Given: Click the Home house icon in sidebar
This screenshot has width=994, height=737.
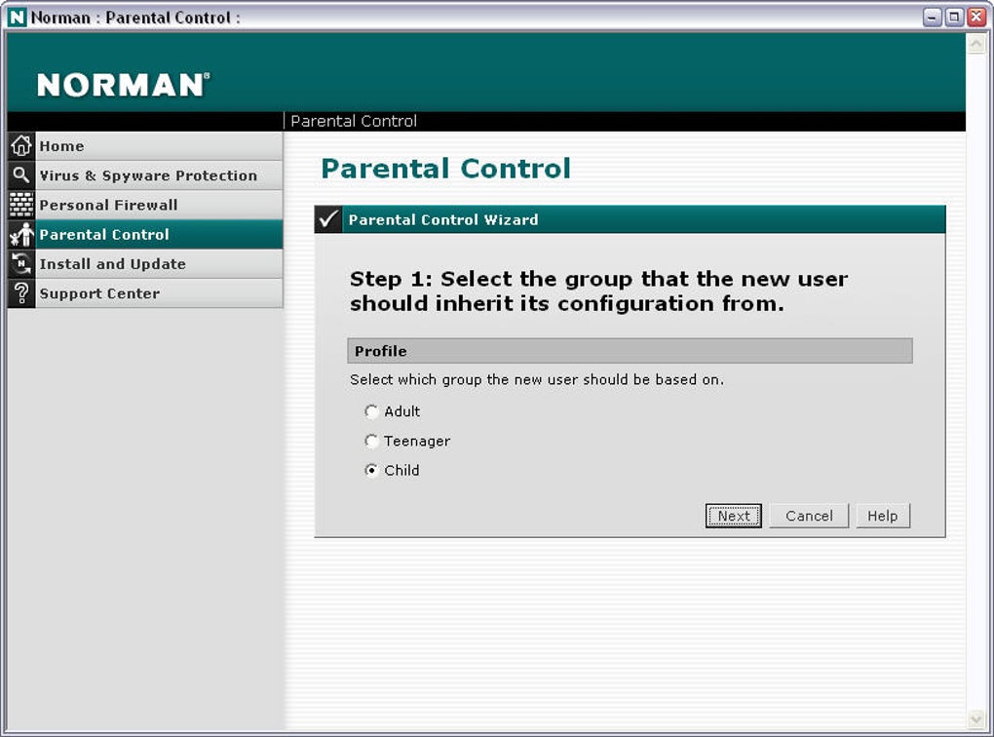Looking at the screenshot, I should [x=20, y=146].
